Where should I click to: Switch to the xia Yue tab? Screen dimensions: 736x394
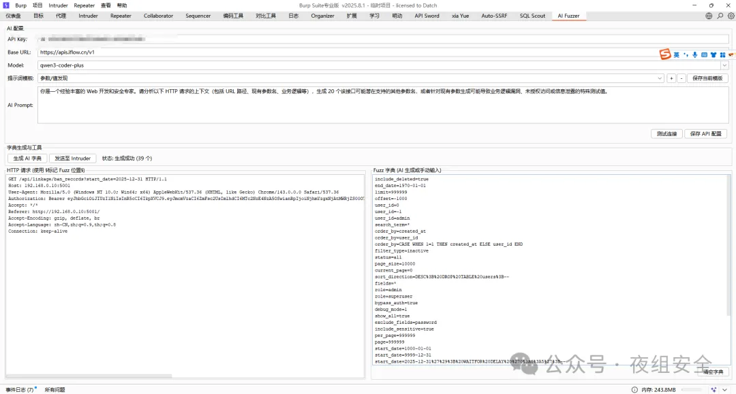461,16
